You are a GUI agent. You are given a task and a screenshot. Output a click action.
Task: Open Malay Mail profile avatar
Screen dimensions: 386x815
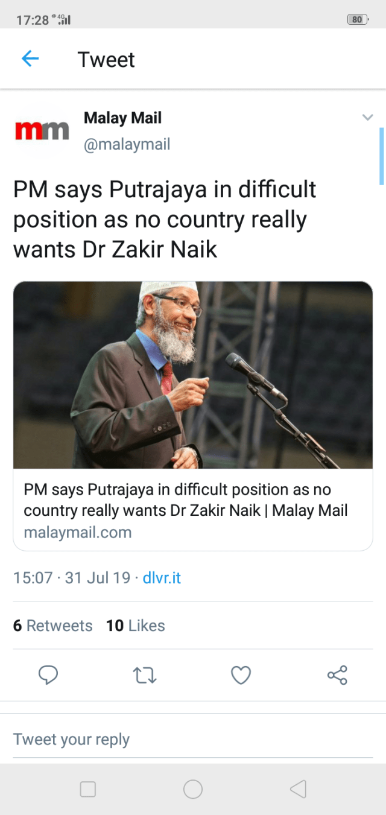(x=42, y=130)
